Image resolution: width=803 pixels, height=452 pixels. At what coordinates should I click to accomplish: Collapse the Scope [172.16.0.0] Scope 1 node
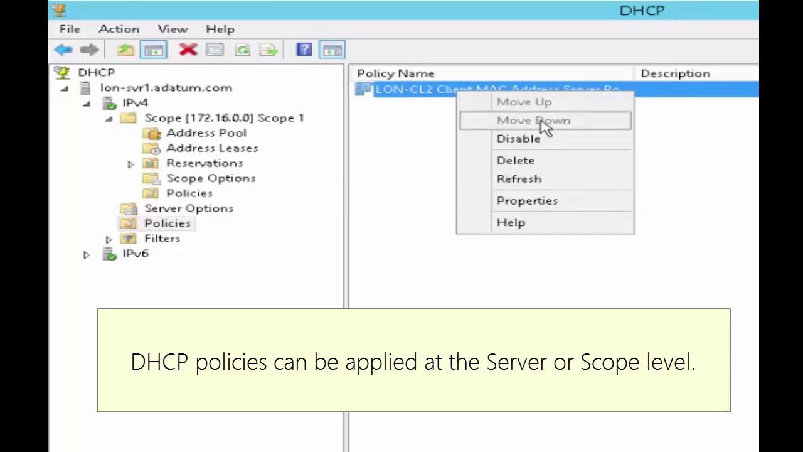coord(109,119)
